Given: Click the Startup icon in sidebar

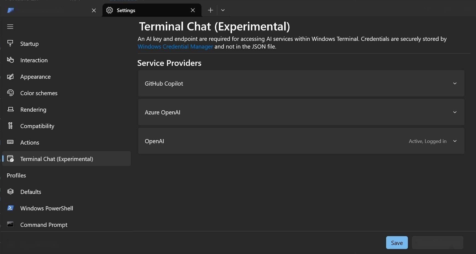Looking at the screenshot, I should [10, 44].
